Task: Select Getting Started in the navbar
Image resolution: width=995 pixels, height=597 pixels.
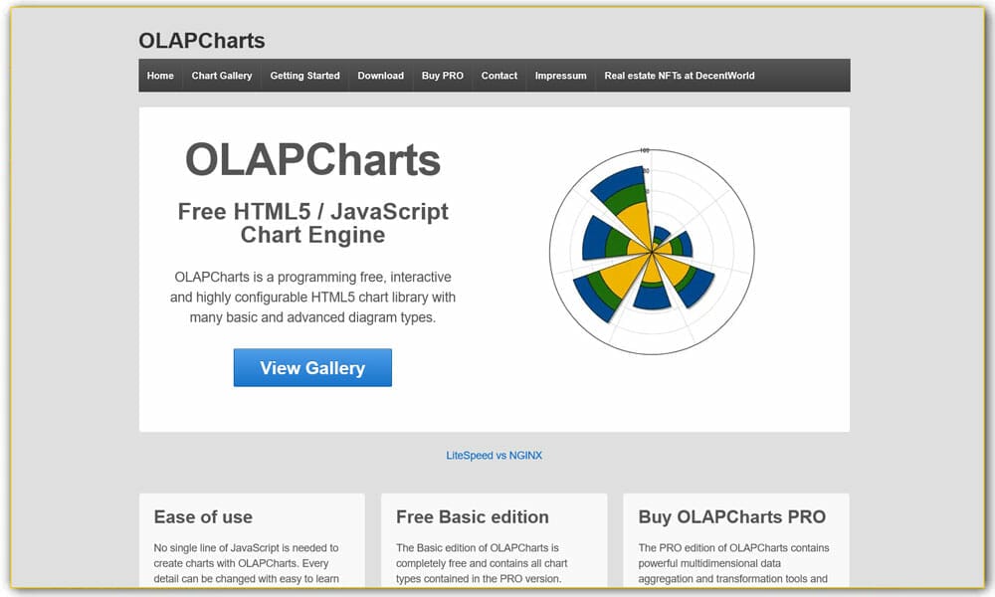Action: point(304,76)
